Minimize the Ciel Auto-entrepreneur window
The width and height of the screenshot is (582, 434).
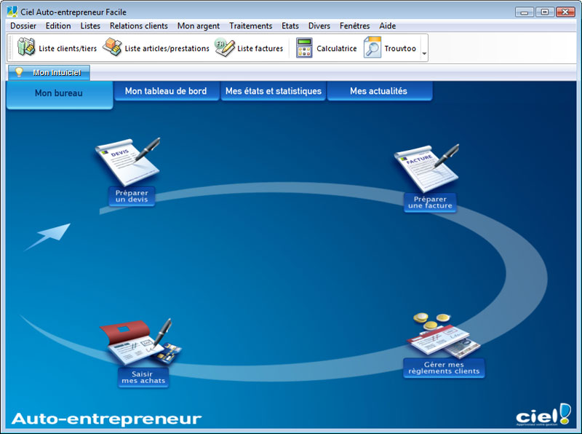525,12
